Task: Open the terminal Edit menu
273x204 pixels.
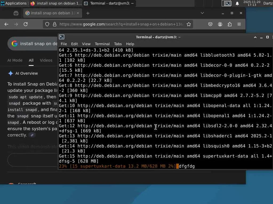Action: [75, 44]
